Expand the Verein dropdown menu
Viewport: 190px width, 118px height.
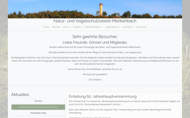[66, 27]
